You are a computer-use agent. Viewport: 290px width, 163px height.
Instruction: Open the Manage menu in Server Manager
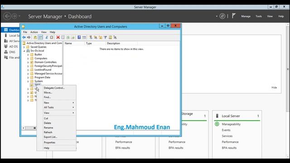(x=246, y=16)
